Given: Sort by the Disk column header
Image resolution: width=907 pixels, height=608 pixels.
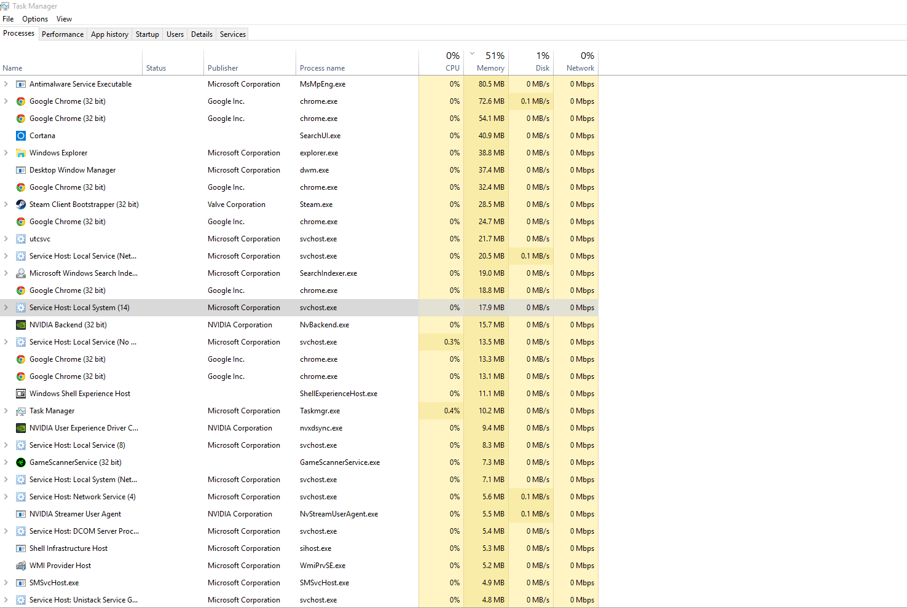Looking at the screenshot, I should click(x=531, y=62).
